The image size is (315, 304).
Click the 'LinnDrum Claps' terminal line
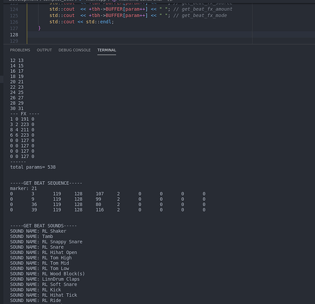click(x=45, y=279)
